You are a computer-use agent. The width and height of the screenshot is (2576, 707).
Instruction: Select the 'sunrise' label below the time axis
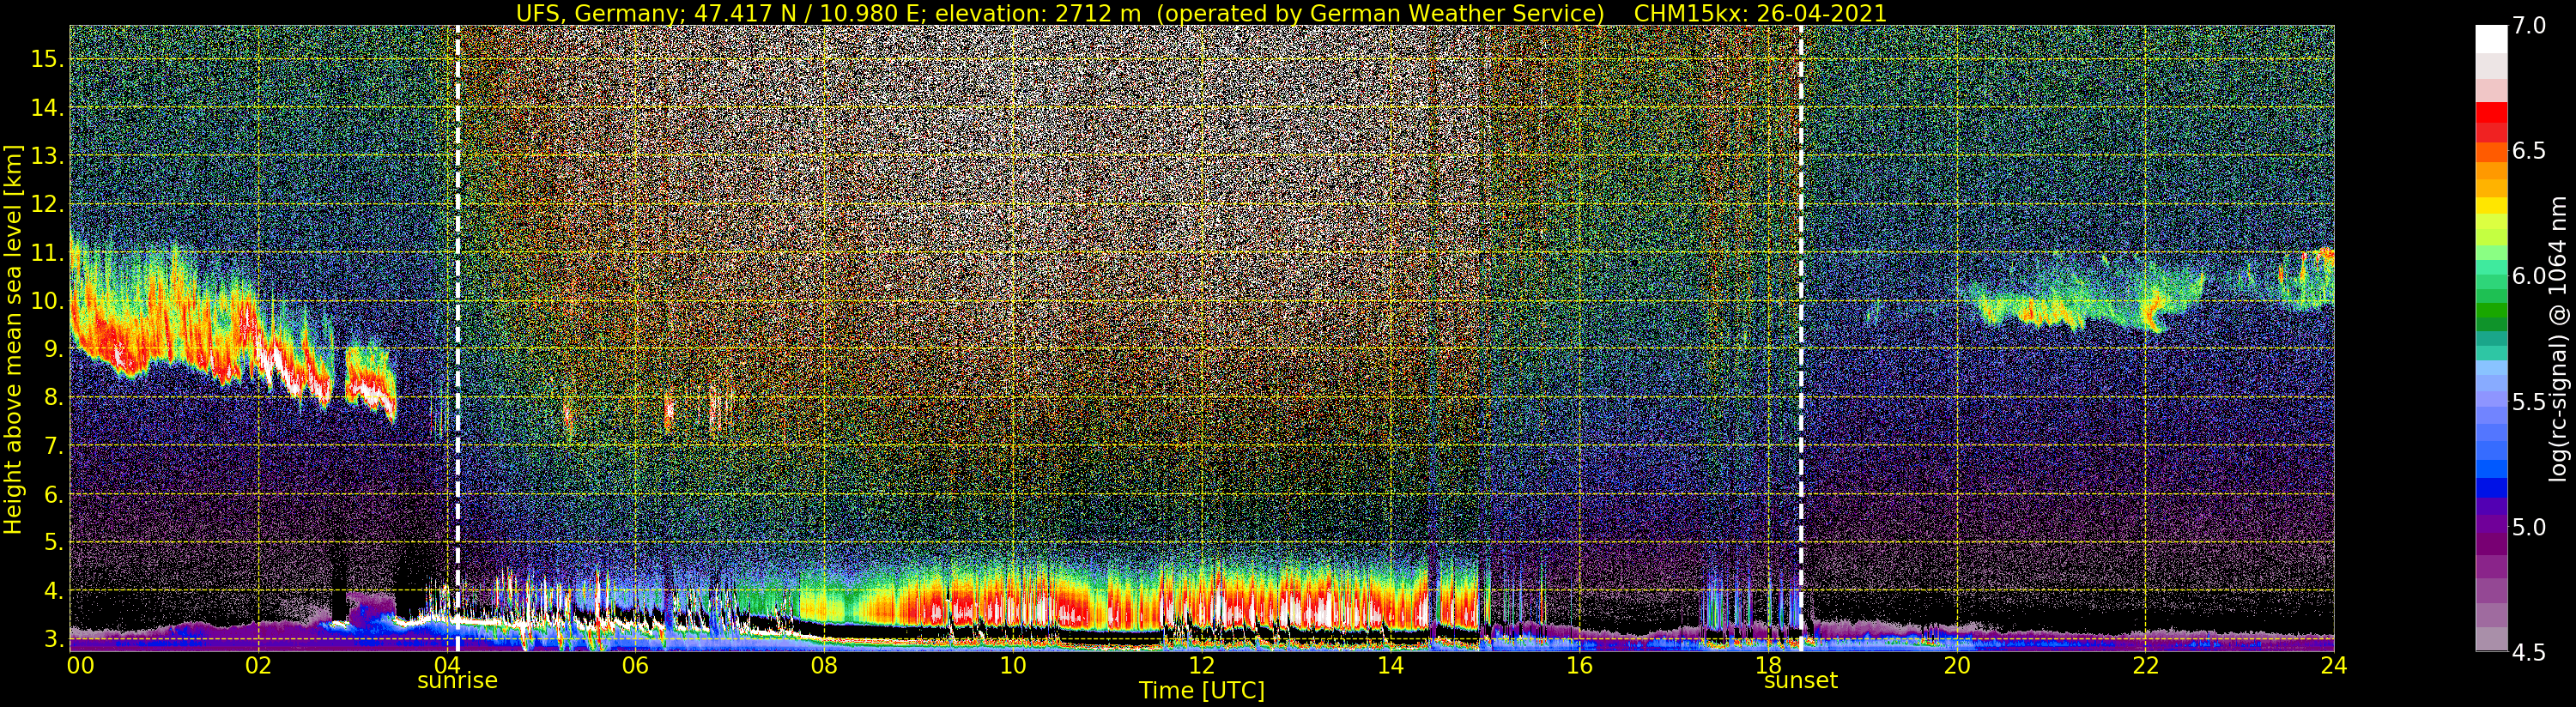coord(457,681)
